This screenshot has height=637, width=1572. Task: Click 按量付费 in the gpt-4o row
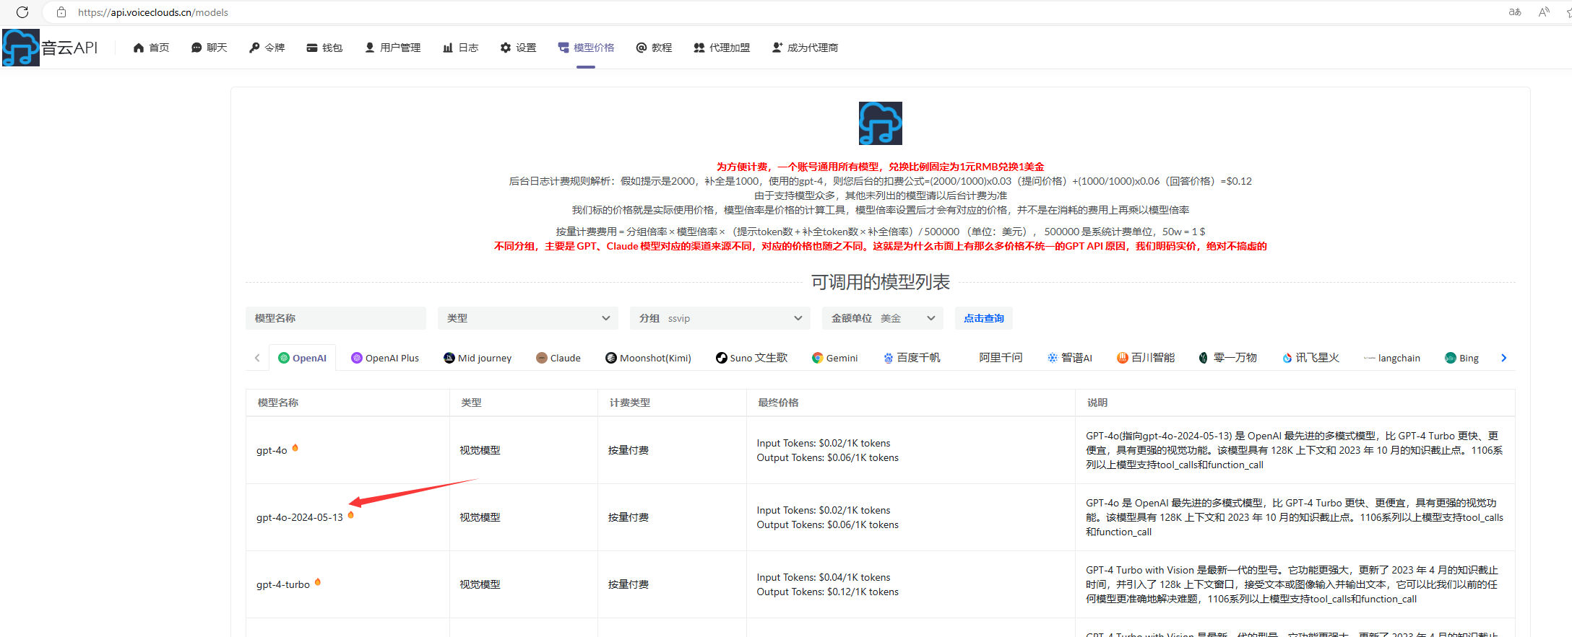629,450
